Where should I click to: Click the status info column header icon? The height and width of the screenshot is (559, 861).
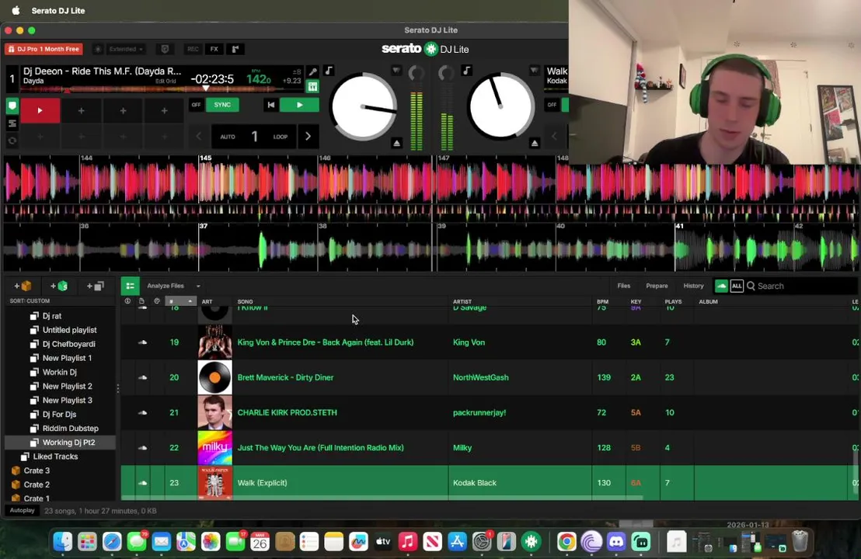tap(127, 301)
